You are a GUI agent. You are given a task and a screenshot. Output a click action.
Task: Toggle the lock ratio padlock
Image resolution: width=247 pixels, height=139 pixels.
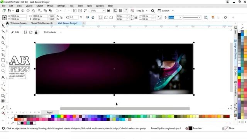click(61, 17)
